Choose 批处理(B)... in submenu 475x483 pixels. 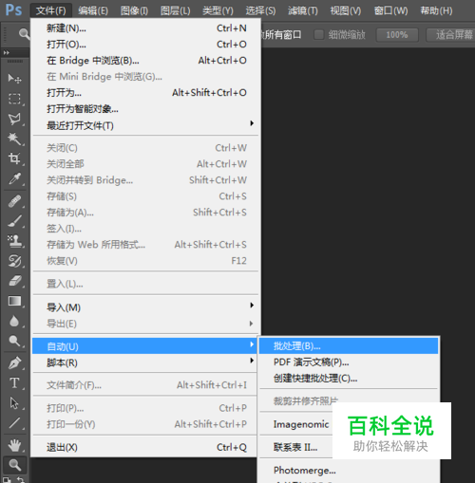[349, 346]
